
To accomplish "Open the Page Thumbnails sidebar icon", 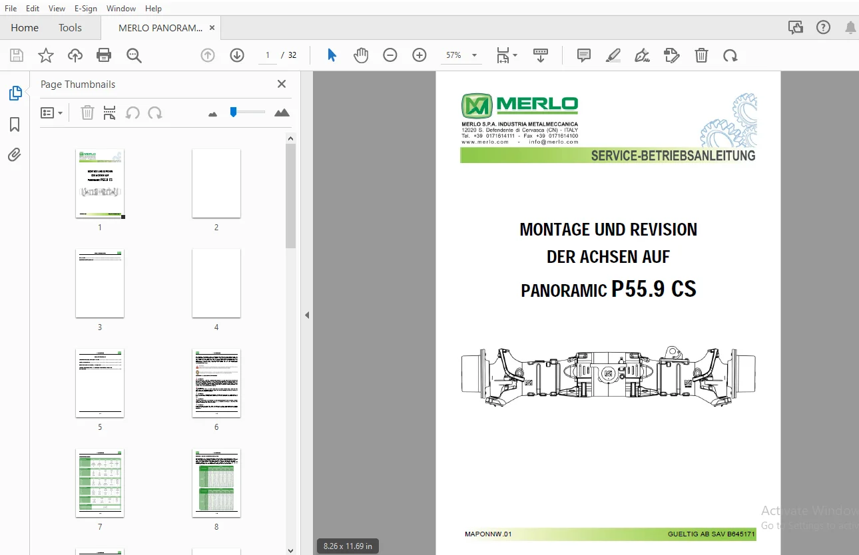I will [15, 93].
